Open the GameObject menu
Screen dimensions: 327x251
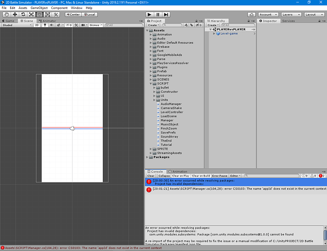click(39, 8)
